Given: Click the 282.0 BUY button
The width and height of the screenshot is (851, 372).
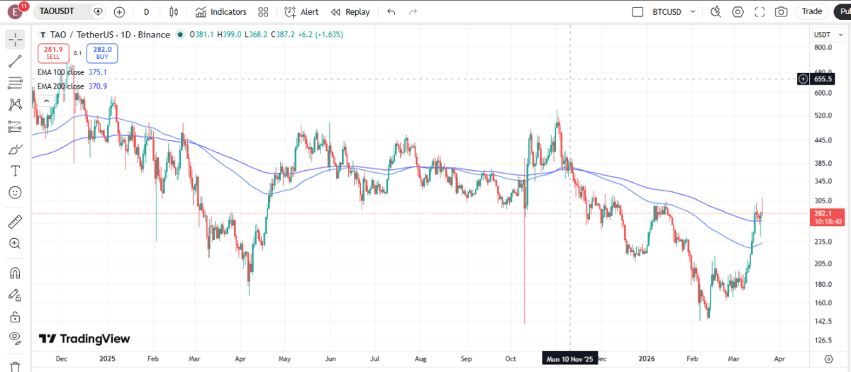Looking at the screenshot, I should (x=102, y=53).
